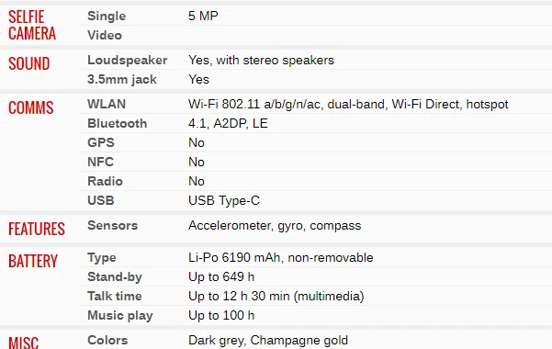Click the Talk time label
The width and height of the screenshot is (552, 349).
[x=115, y=296]
